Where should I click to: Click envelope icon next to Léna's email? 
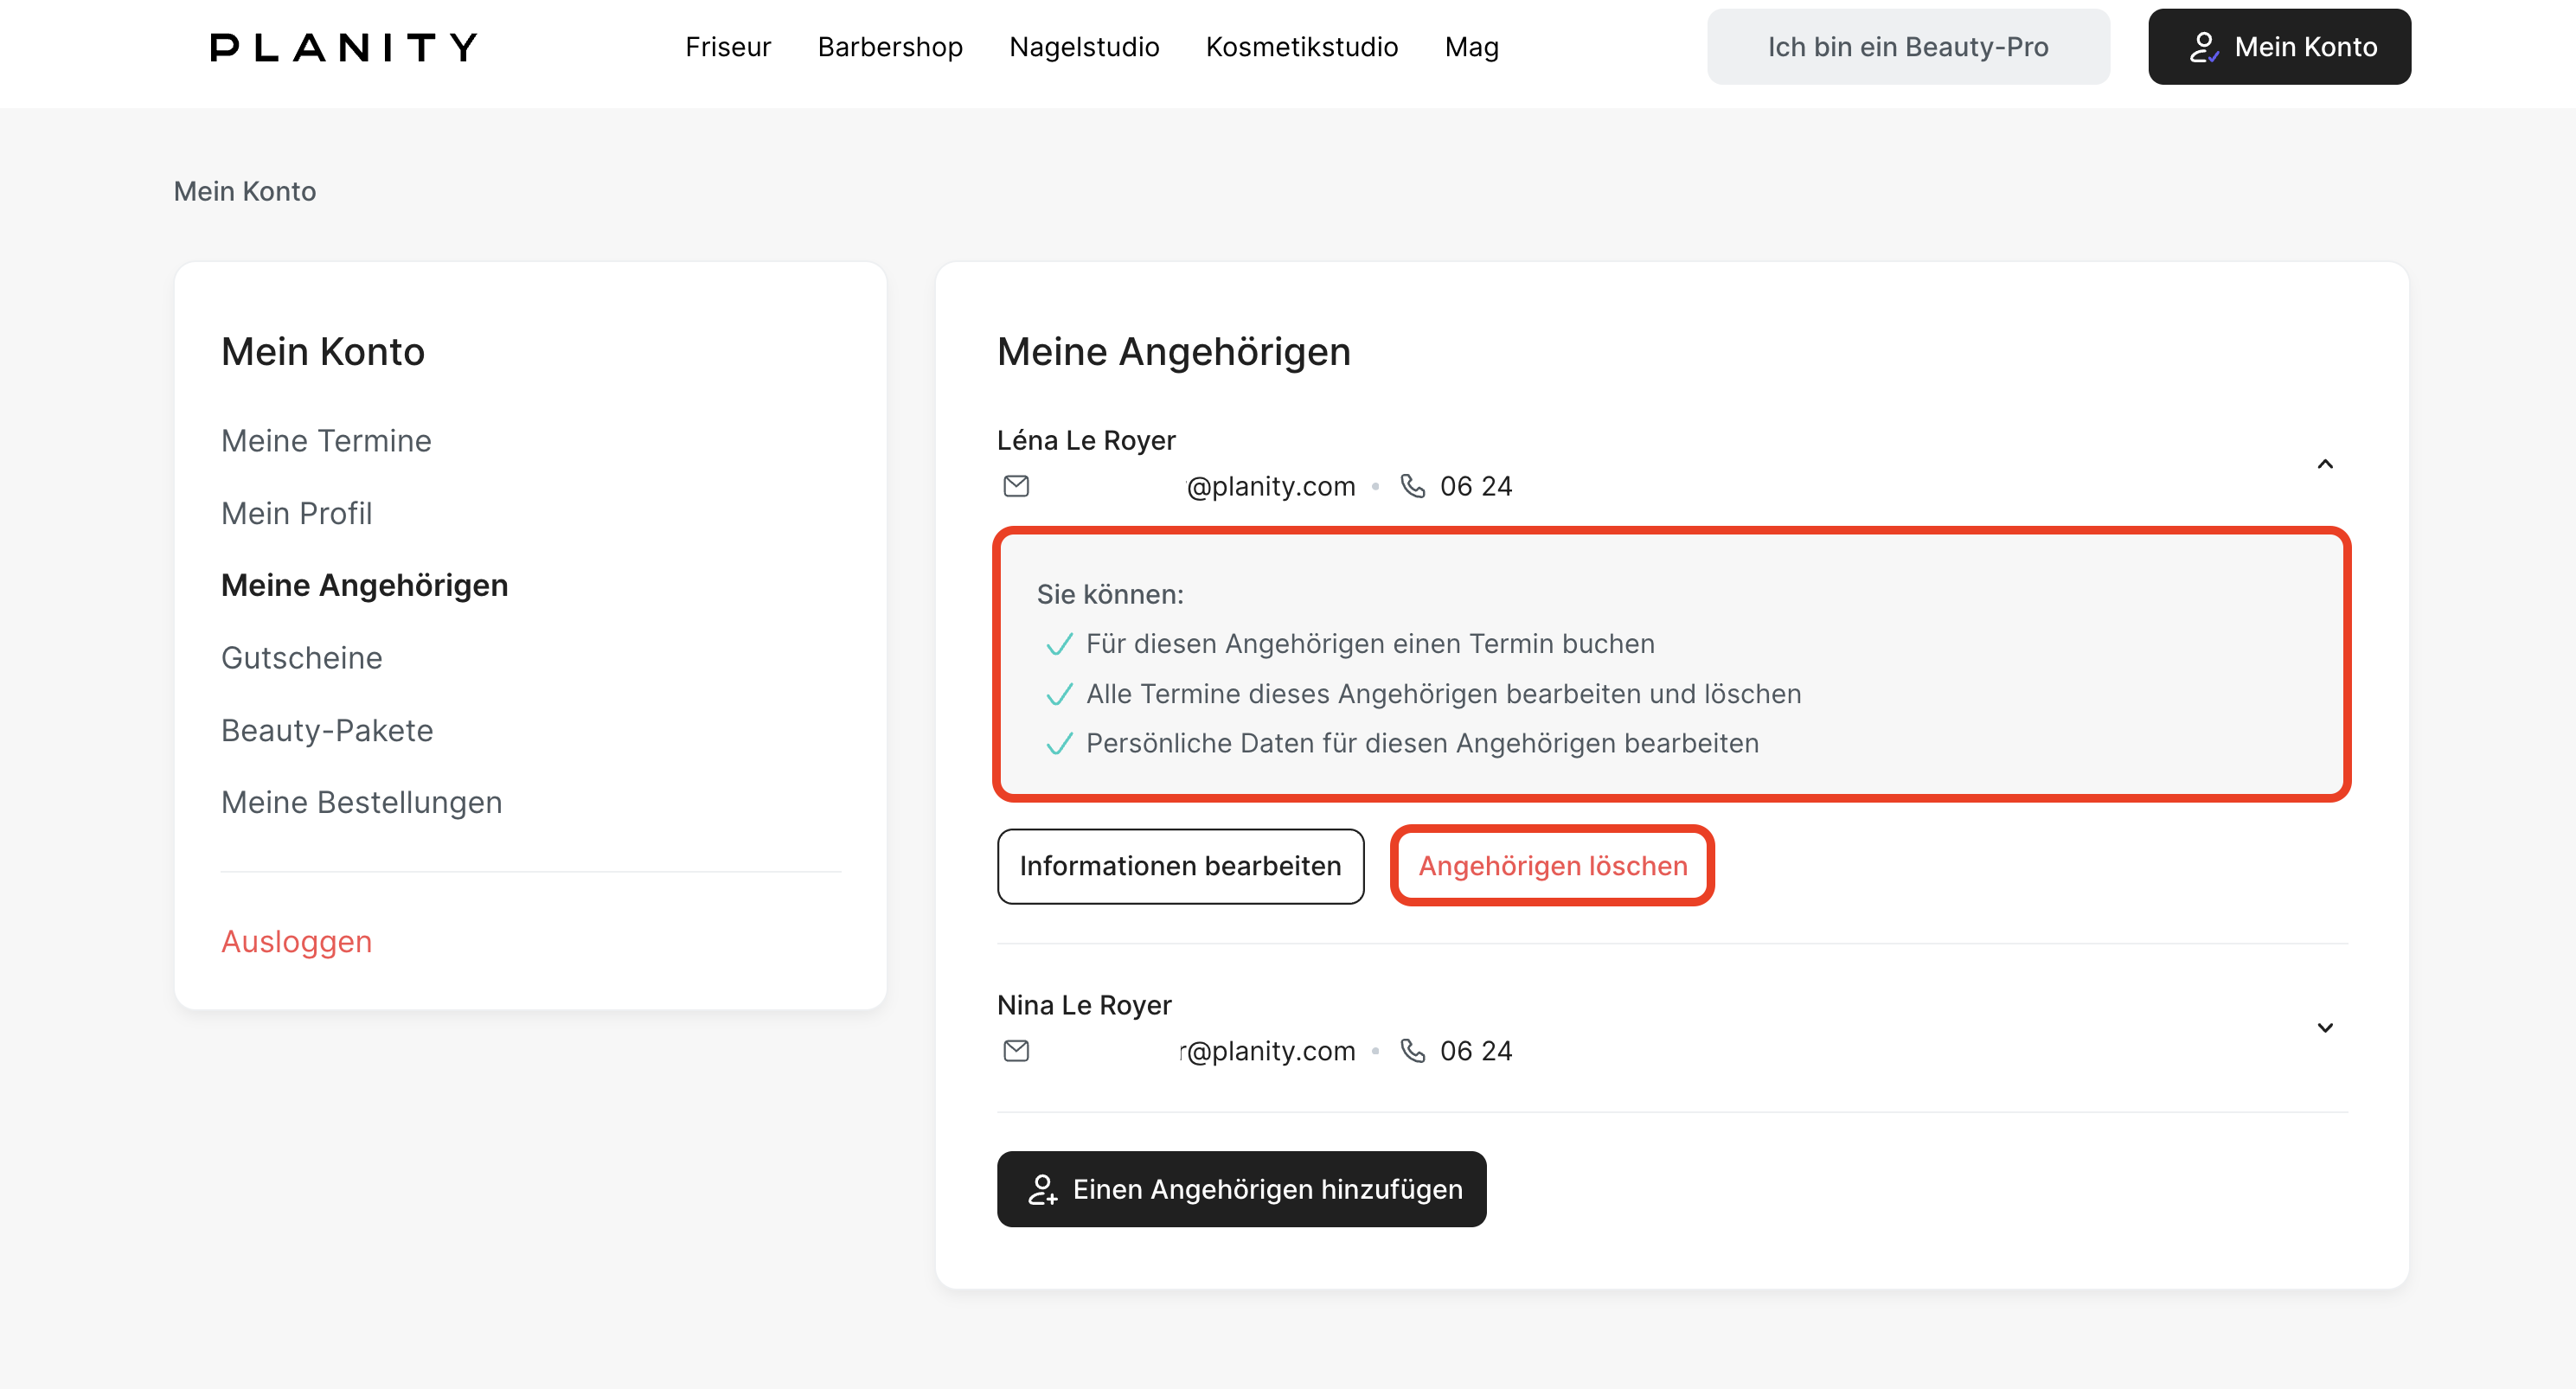coord(1016,486)
